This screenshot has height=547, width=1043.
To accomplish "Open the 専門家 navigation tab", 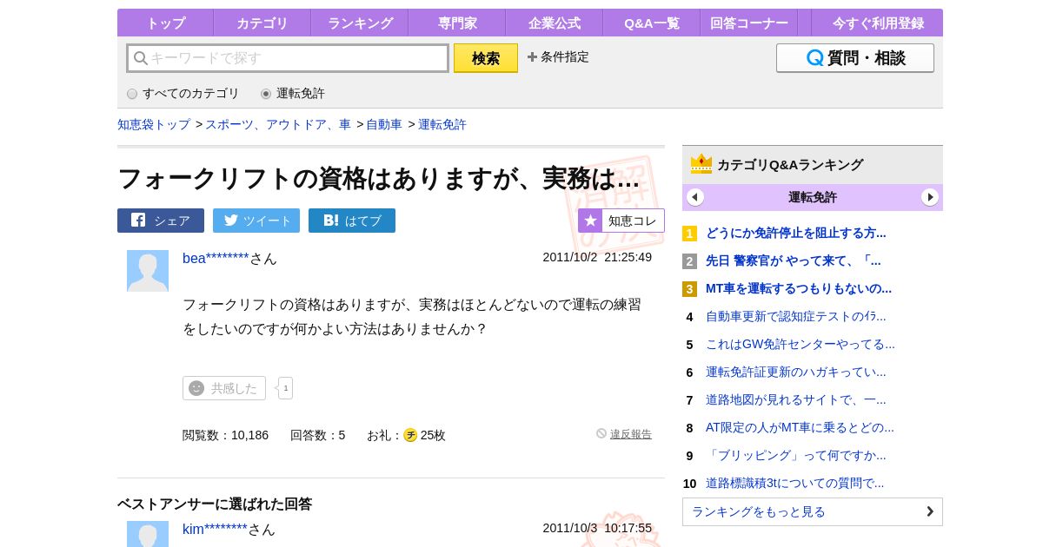I will [x=457, y=23].
